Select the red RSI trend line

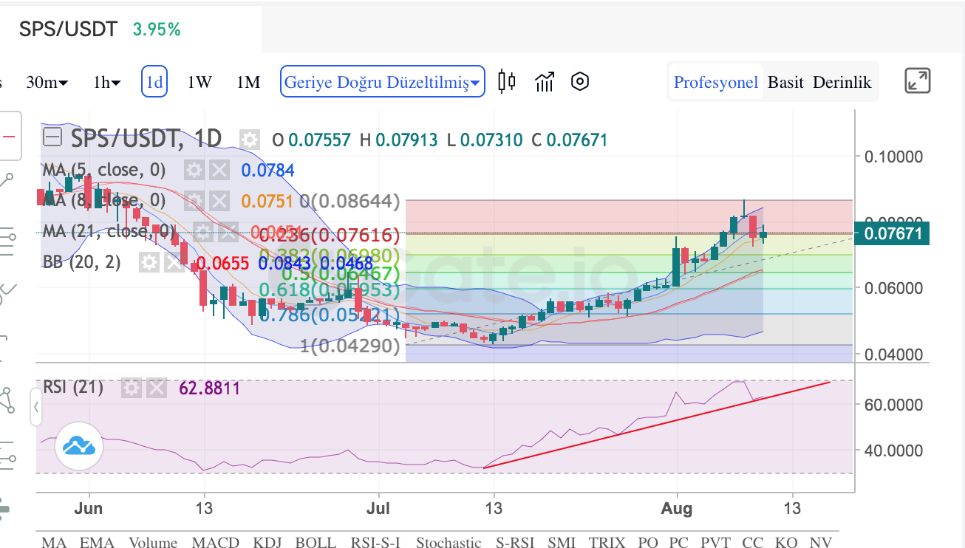tap(657, 425)
